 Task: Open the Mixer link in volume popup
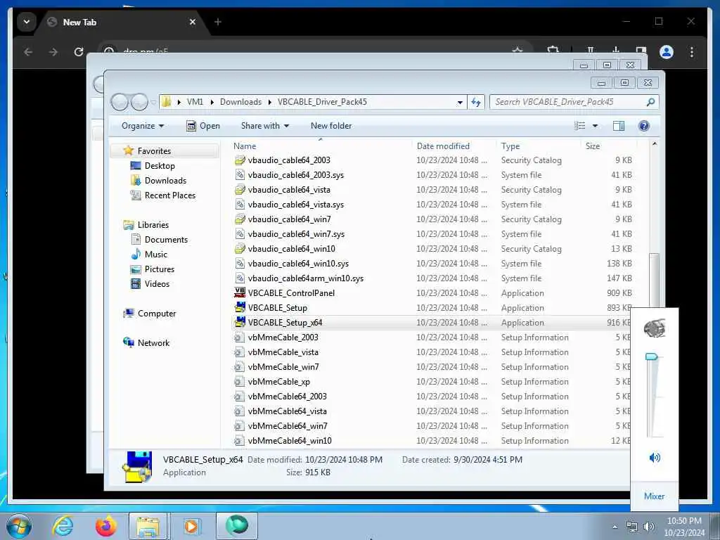tap(654, 496)
